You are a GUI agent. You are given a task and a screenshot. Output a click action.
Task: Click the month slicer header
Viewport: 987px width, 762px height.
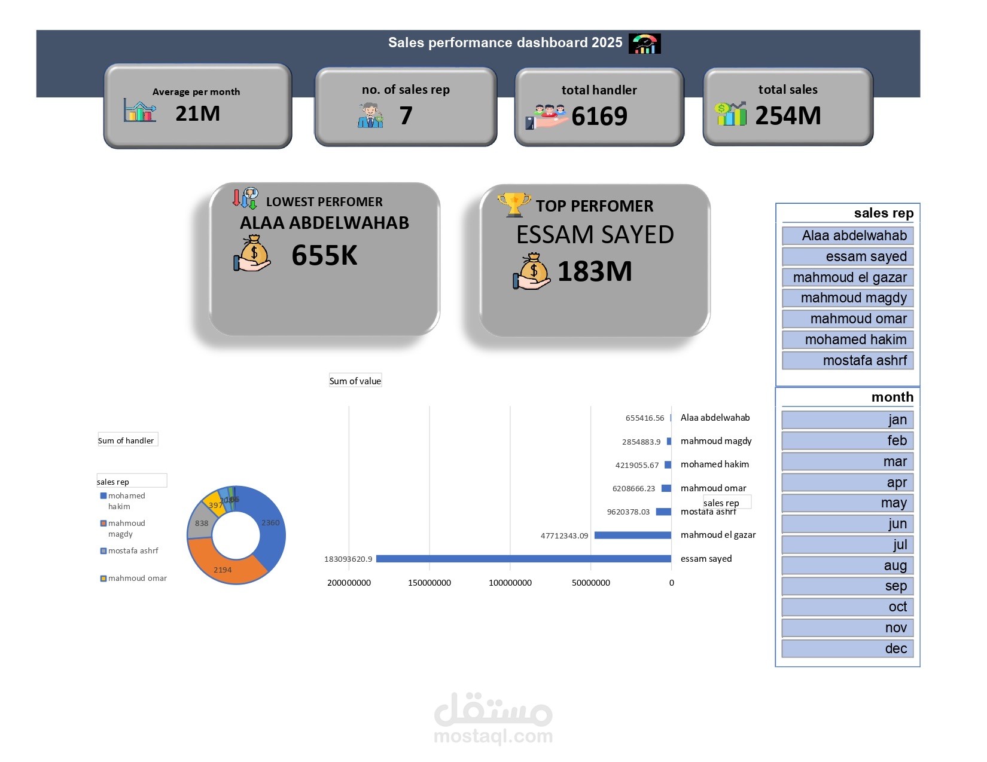point(891,397)
